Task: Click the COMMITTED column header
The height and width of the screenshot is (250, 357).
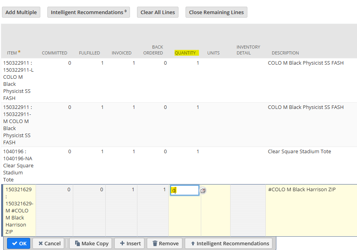Action: point(54,53)
